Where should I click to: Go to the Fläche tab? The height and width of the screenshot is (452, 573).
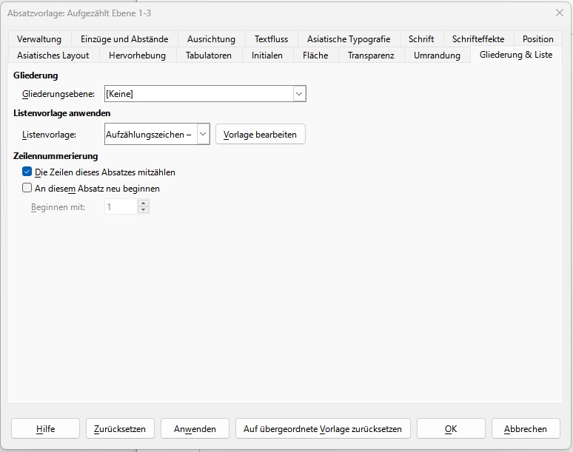[x=315, y=55]
